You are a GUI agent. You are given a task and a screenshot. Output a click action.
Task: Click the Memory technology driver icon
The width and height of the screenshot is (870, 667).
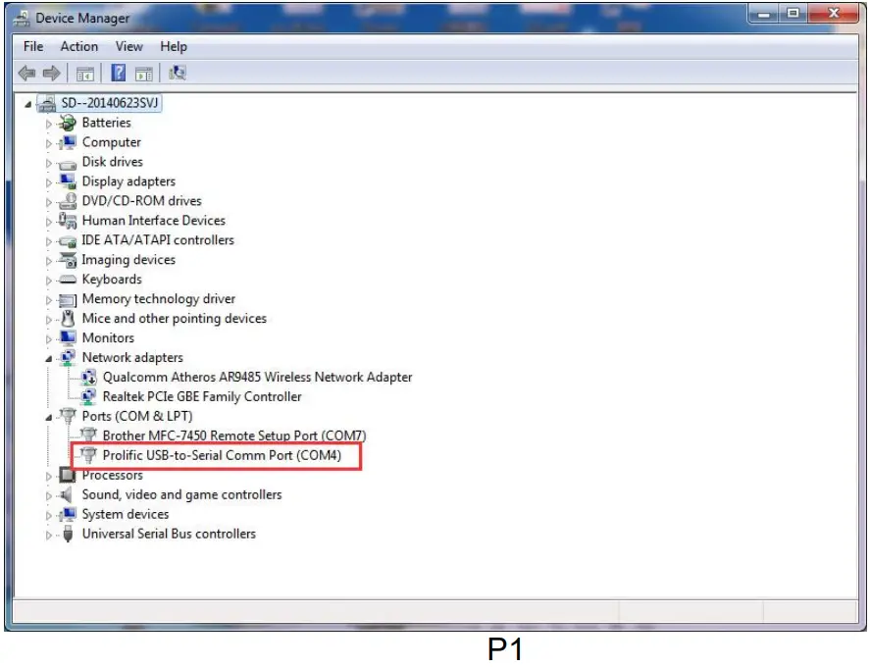(68, 300)
